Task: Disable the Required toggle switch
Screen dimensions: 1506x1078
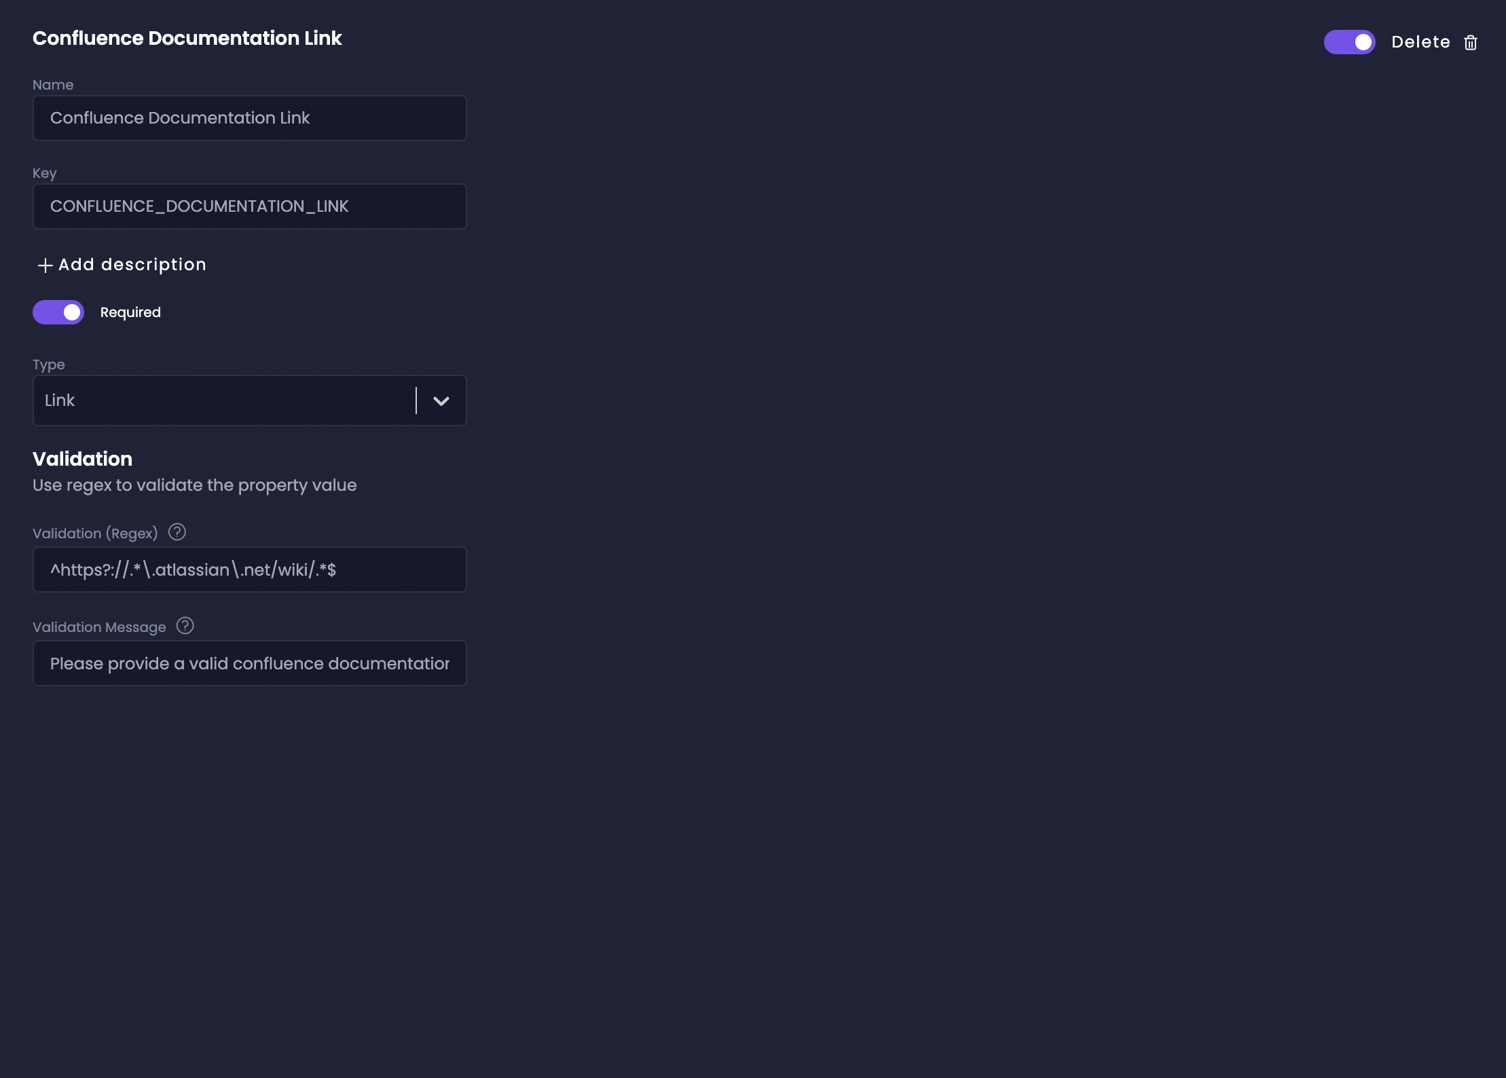Action: [58, 312]
